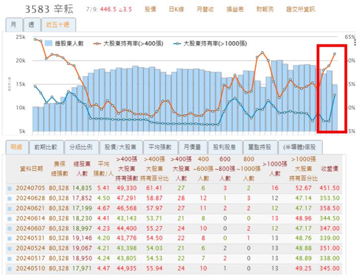Open the 日K線 link
357x277 pixels.
pos(176,9)
